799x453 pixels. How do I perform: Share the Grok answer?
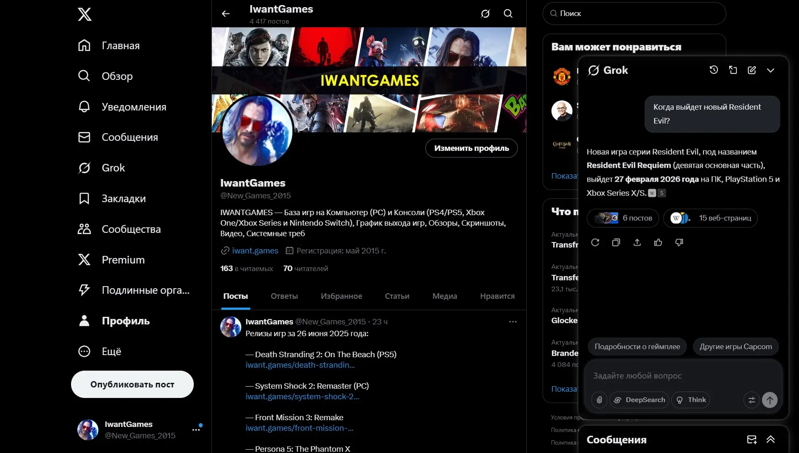click(x=637, y=242)
